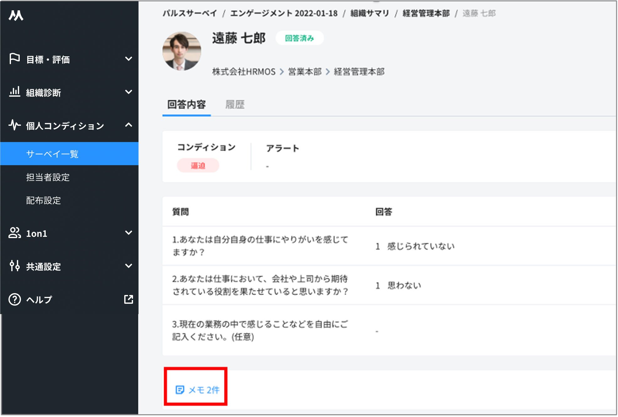Select the 回答内容 tab

click(186, 104)
